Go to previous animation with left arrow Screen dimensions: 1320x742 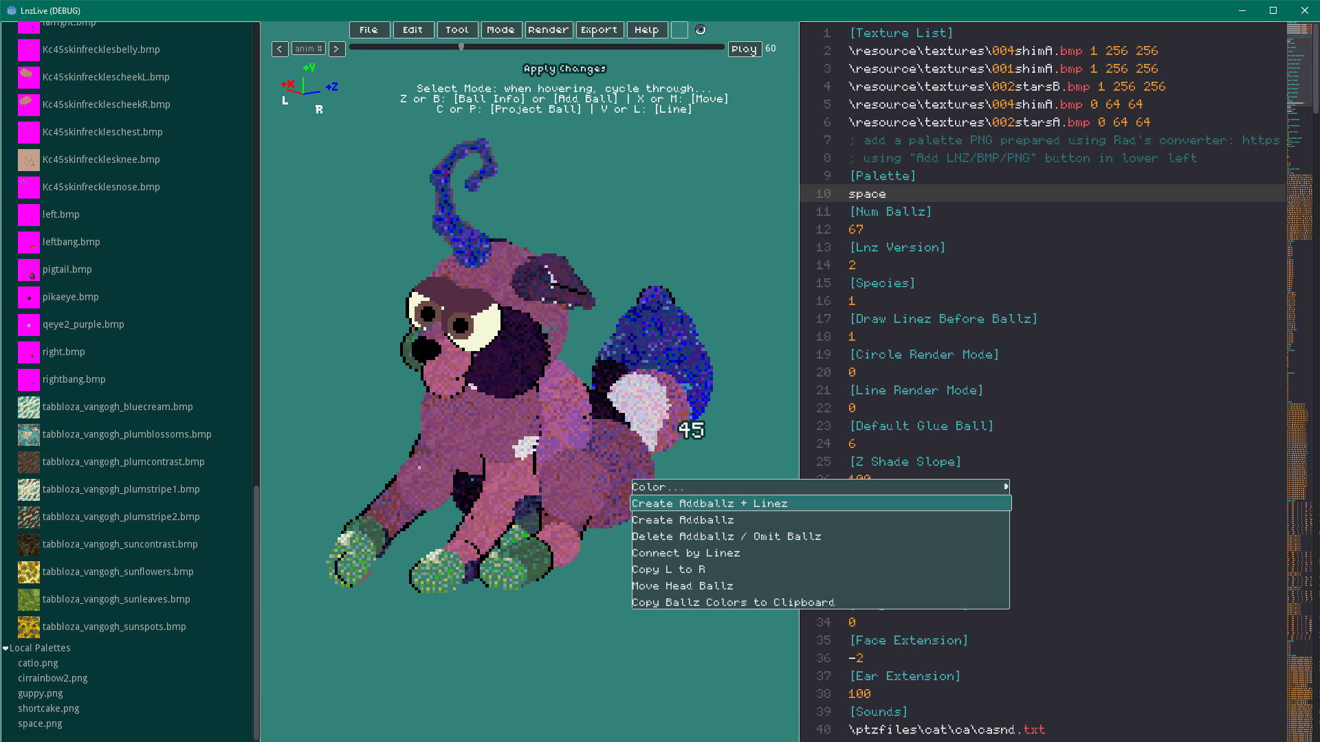click(x=280, y=49)
